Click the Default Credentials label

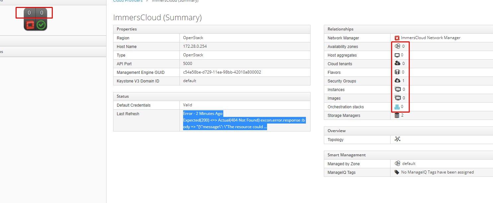134,105
